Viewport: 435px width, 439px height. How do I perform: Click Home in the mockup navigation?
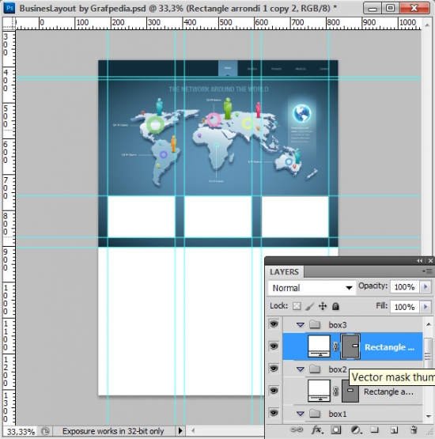tap(228, 68)
